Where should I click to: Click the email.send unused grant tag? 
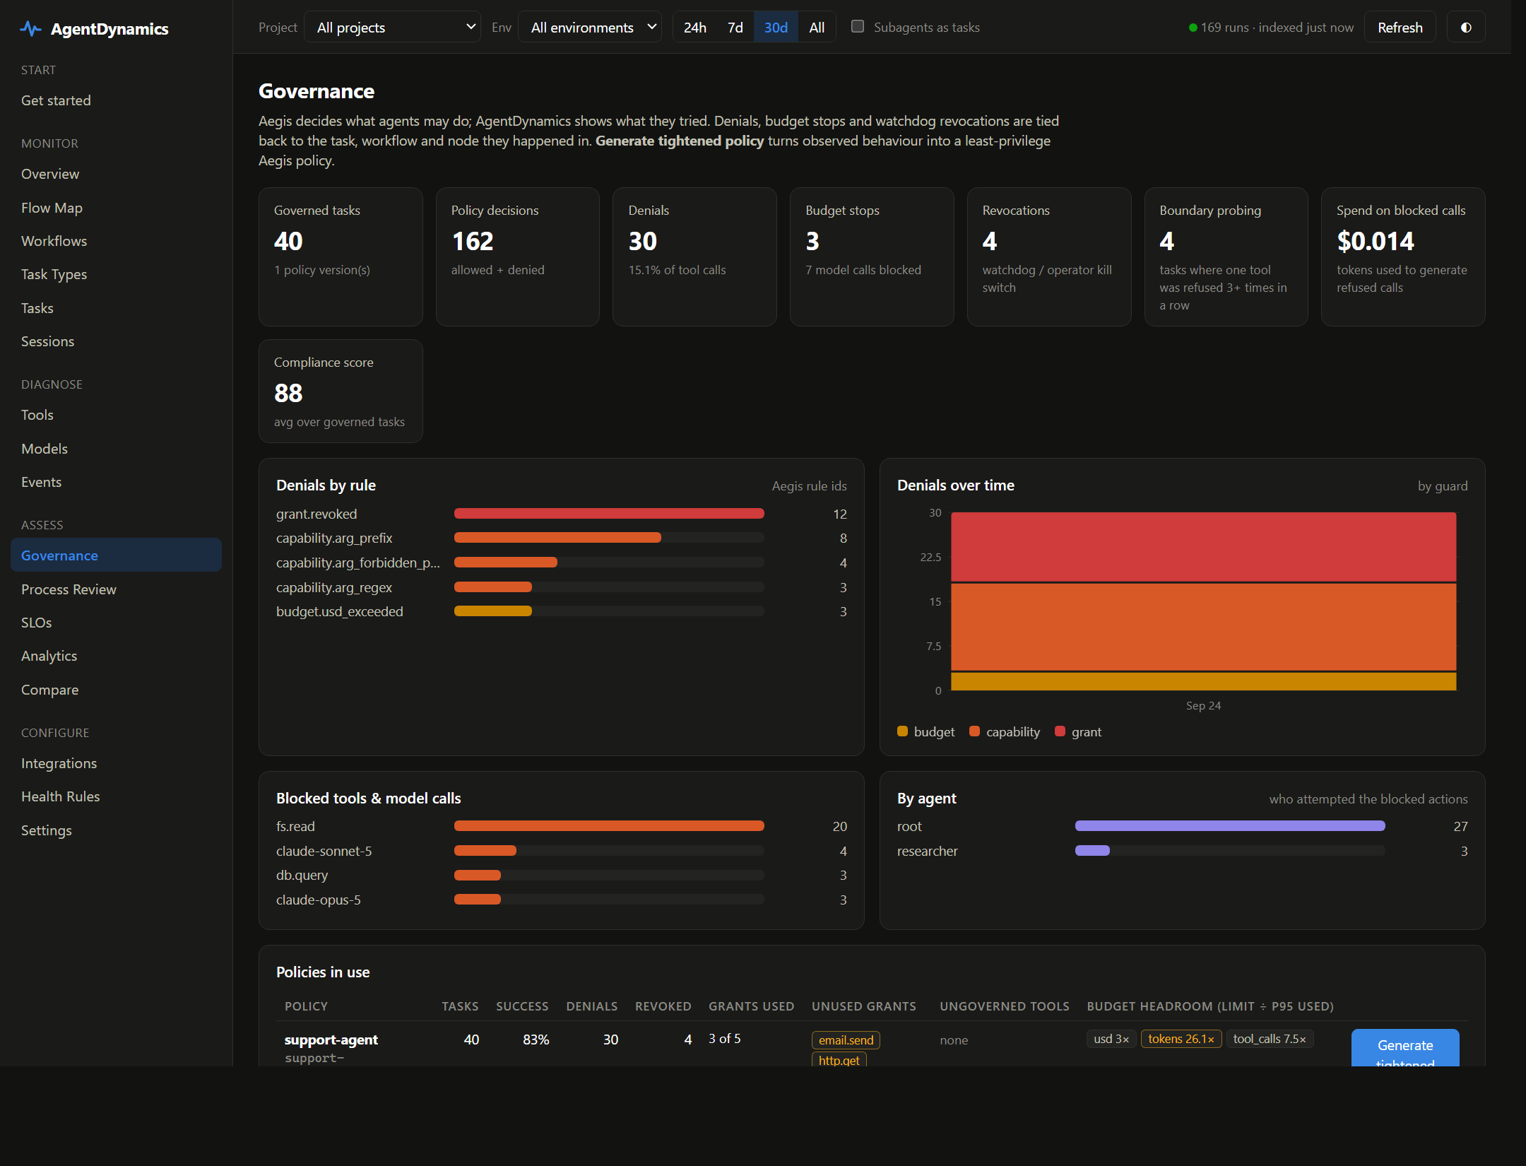[846, 1040]
